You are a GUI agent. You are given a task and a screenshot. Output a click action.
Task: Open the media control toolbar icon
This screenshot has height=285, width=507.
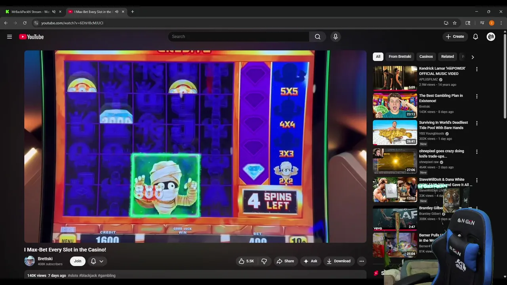click(x=482, y=23)
